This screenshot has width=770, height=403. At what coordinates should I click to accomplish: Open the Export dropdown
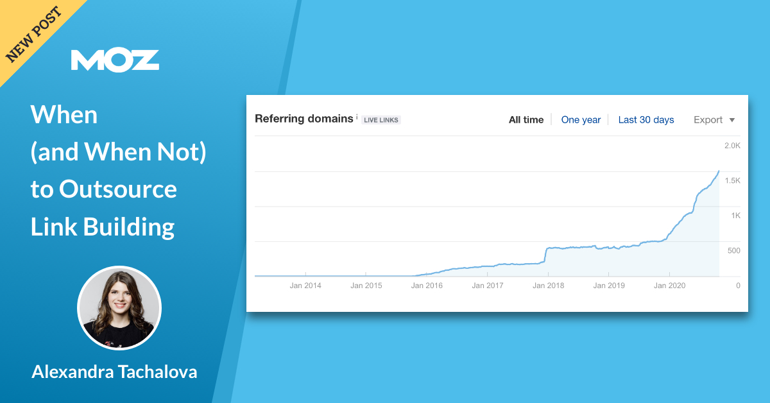tap(714, 119)
